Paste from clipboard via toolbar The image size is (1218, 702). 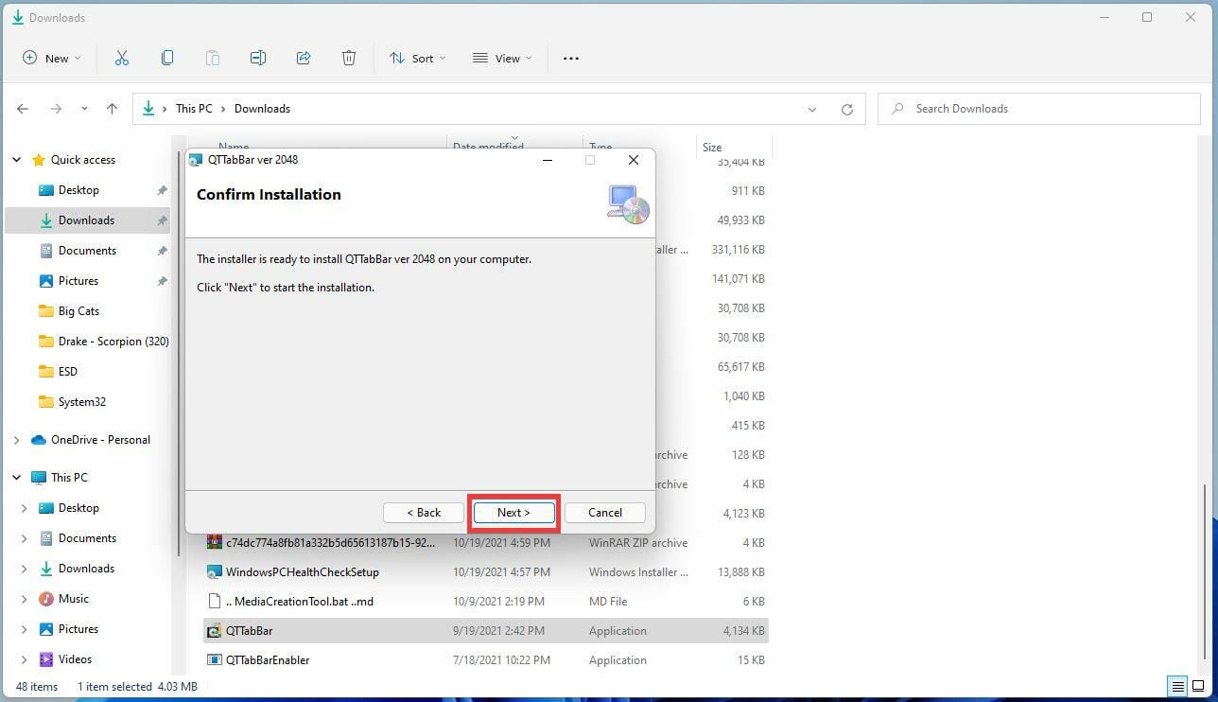coord(213,58)
